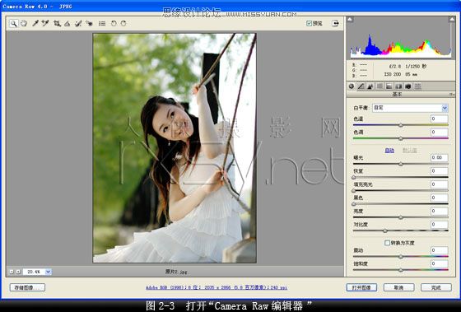Click the Exposure (曝光) slider handle
The height and width of the screenshot is (312, 461).
(x=401, y=164)
